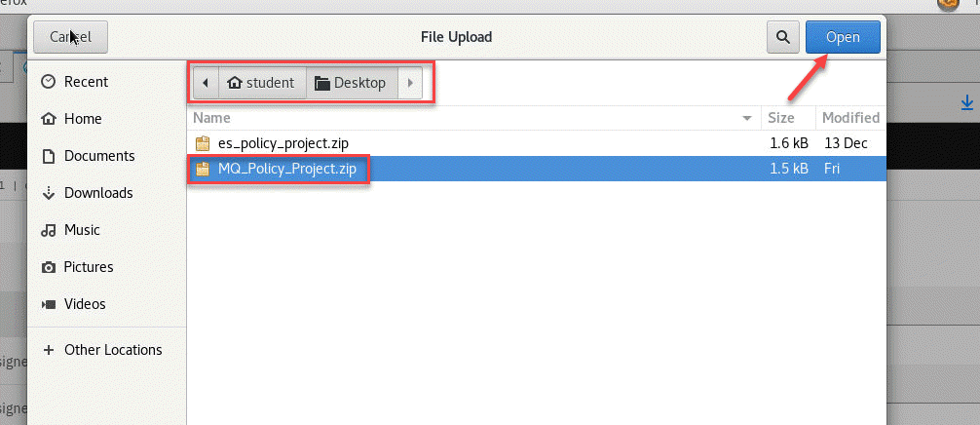Sort files by Modified column

click(x=849, y=118)
